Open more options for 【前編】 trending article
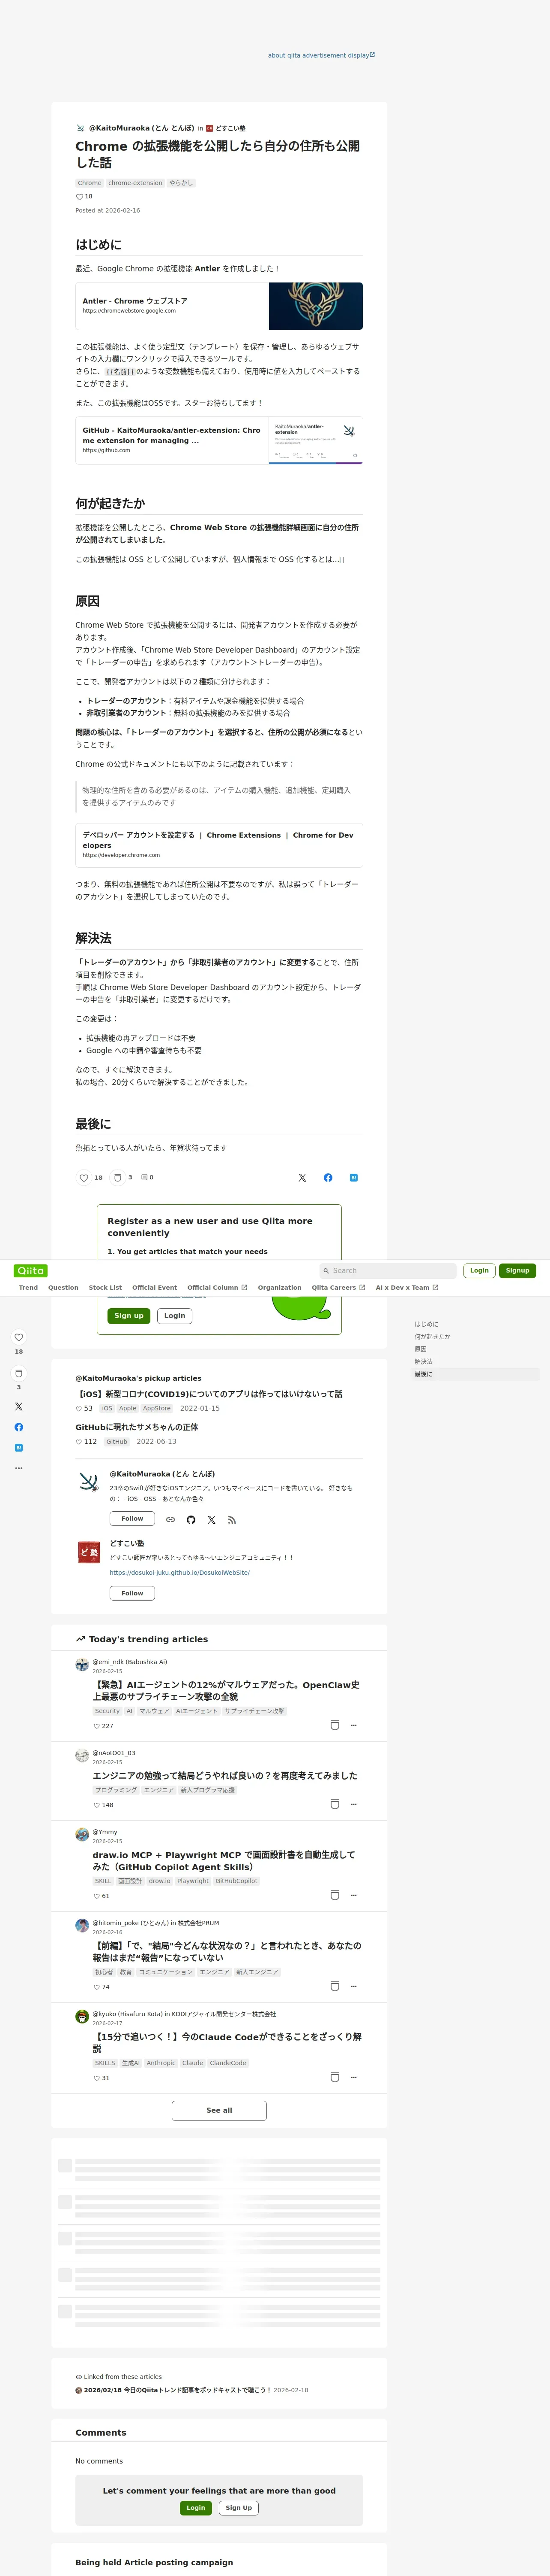 (354, 1986)
